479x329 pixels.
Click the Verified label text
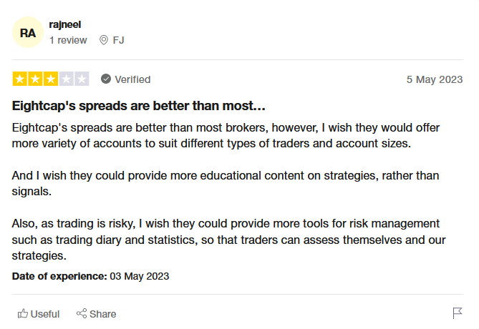coord(132,79)
